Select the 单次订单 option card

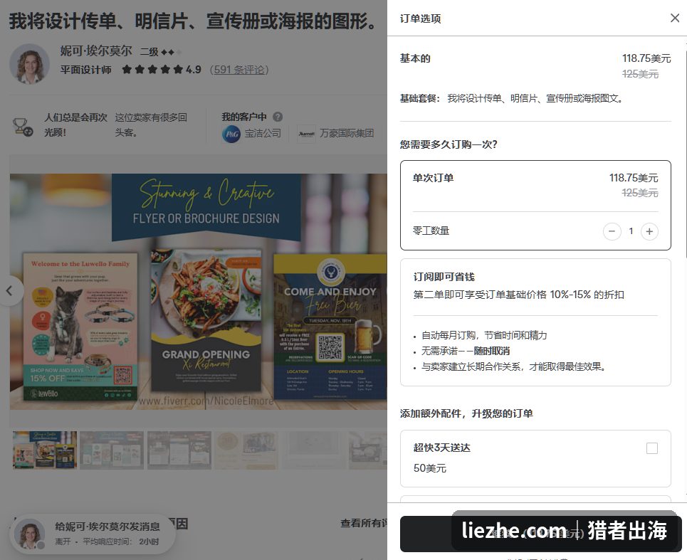pyautogui.click(x=535, y=206)
